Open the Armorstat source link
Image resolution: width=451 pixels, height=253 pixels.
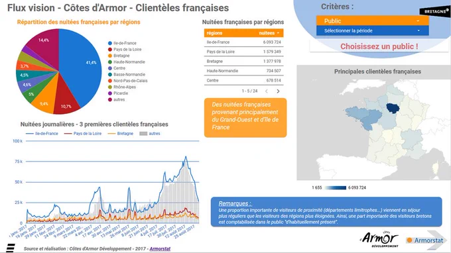coord(160,248)
